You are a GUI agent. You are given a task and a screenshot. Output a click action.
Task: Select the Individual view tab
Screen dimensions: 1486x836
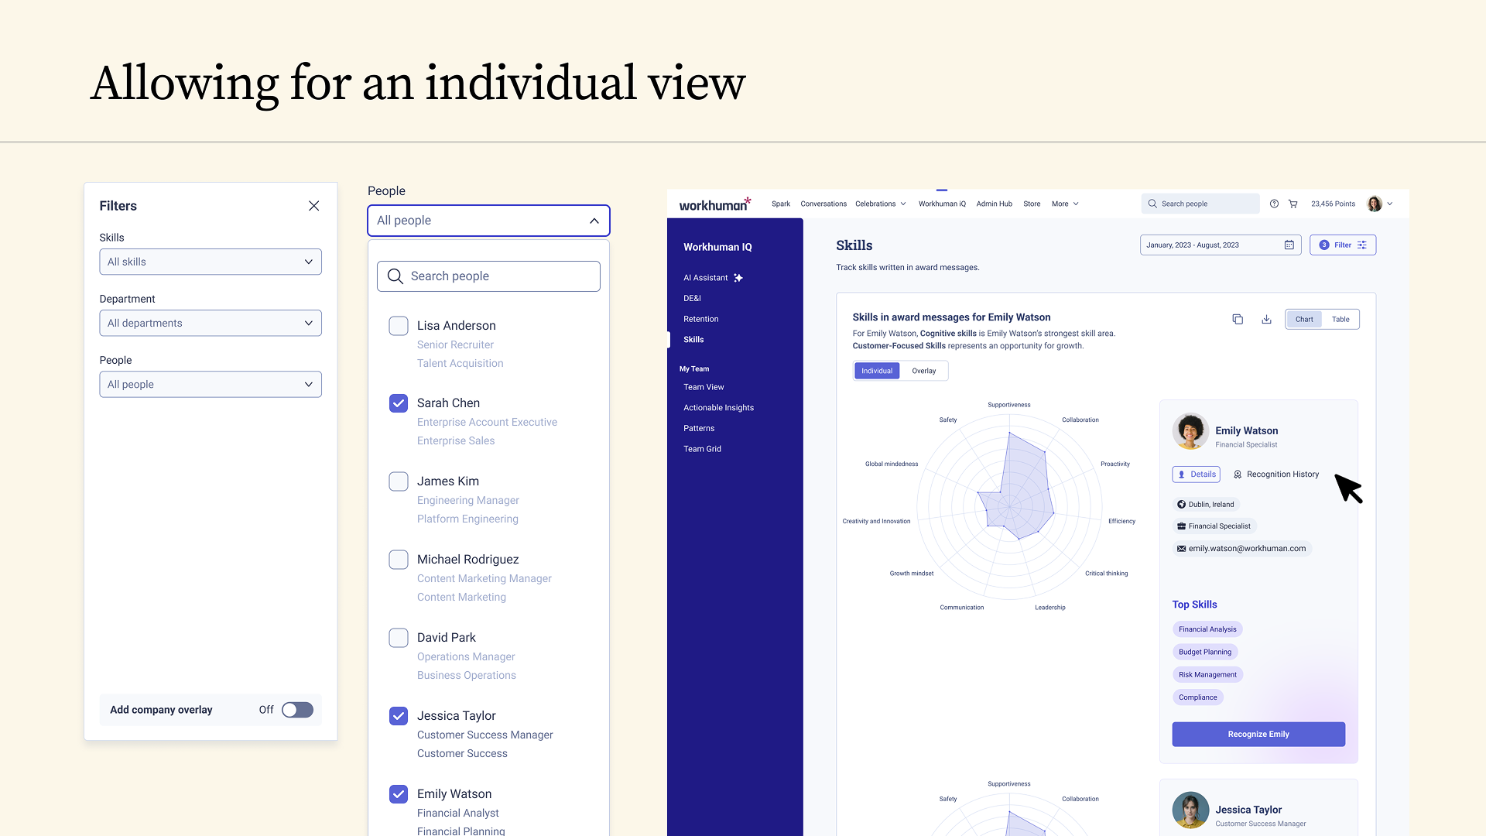point(877,371)
